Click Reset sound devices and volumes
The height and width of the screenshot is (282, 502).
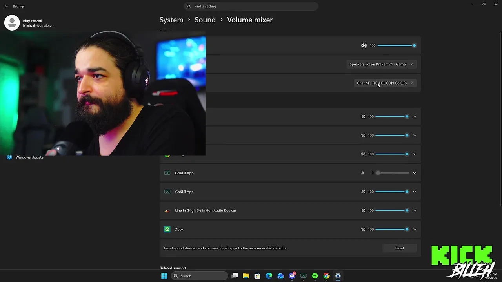400,248
